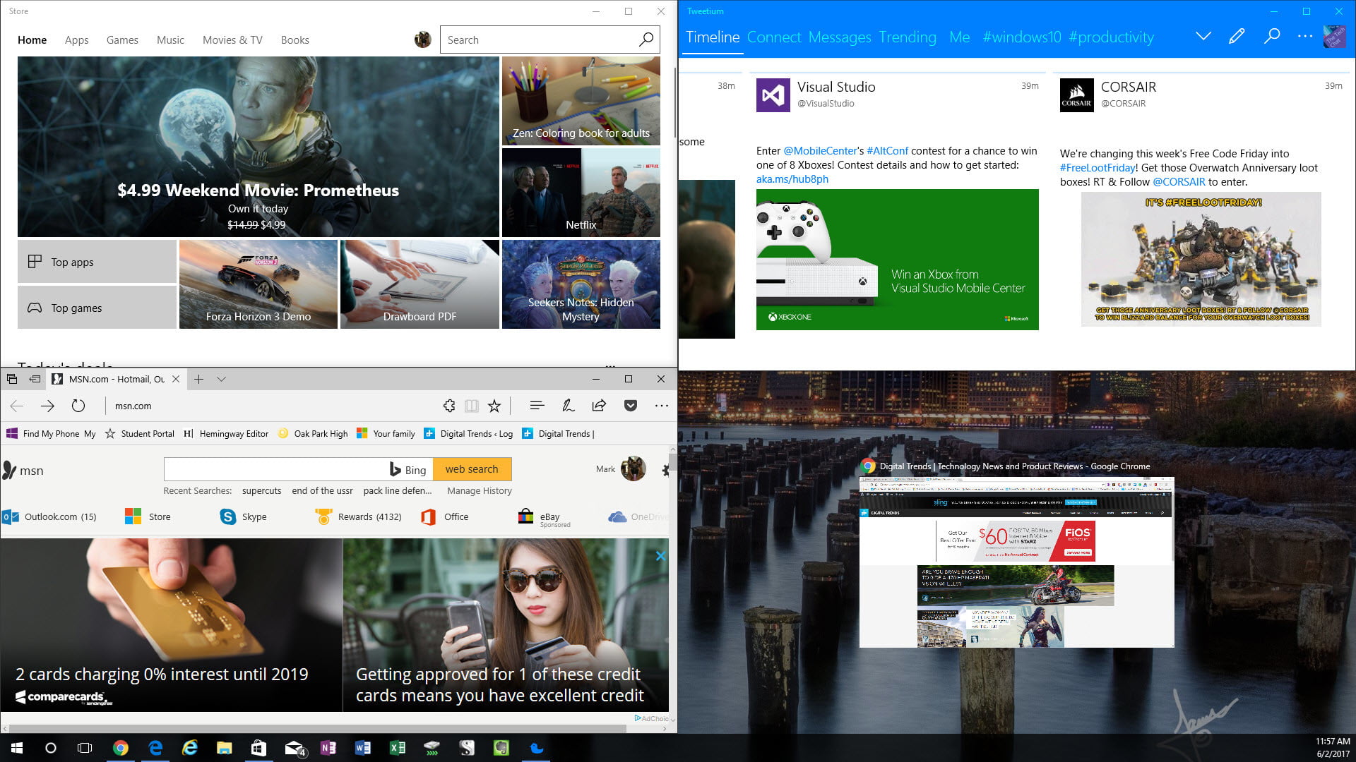Viewport: 1356px width, 762px height.
Task: Click Chrome window preview thumbnail
Action: click(x=1016, y=562)
